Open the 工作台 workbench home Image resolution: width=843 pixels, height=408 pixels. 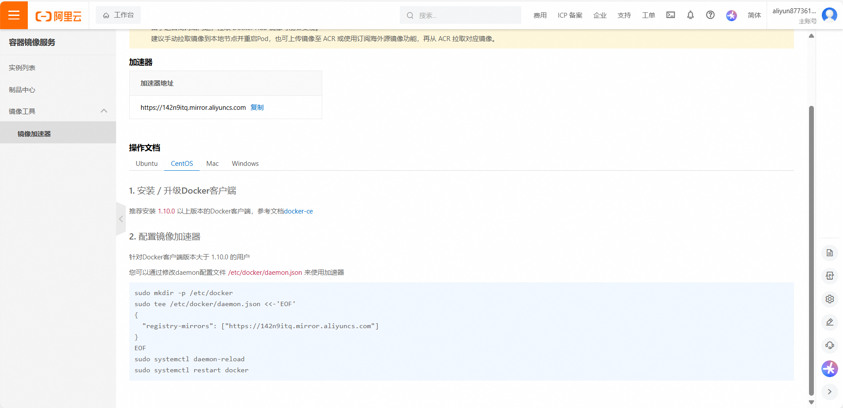tap(118, 15)
